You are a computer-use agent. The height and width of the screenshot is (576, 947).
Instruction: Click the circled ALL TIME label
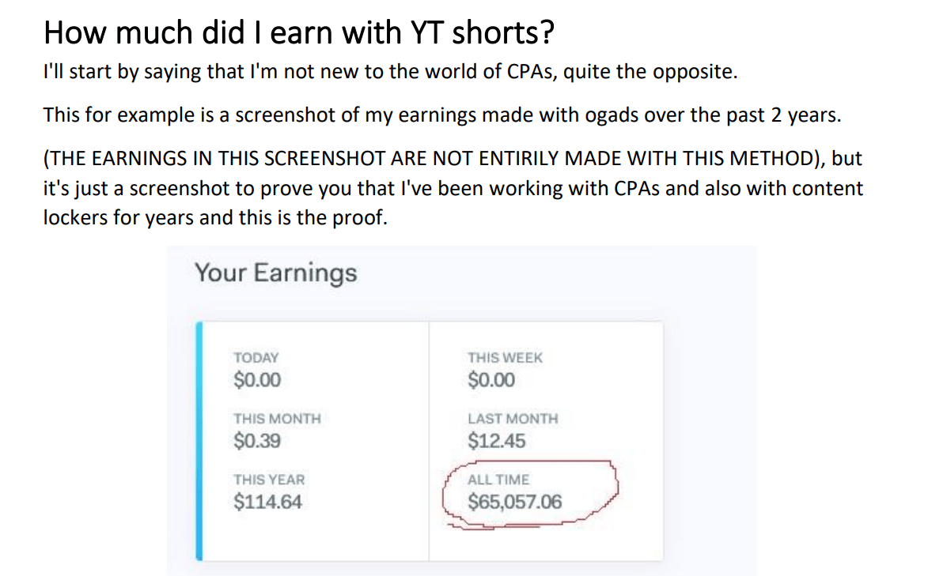[x=498, y=480]
